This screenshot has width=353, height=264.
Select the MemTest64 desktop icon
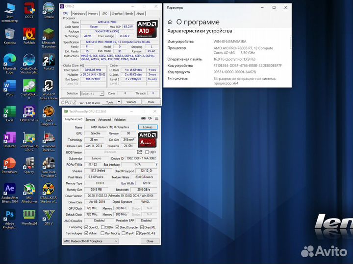pyautogui.click(x=29, y=217)
